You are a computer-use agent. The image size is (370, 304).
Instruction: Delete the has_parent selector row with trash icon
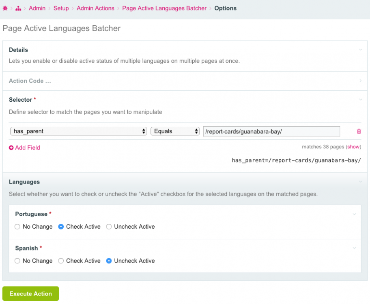pos(359,131)
